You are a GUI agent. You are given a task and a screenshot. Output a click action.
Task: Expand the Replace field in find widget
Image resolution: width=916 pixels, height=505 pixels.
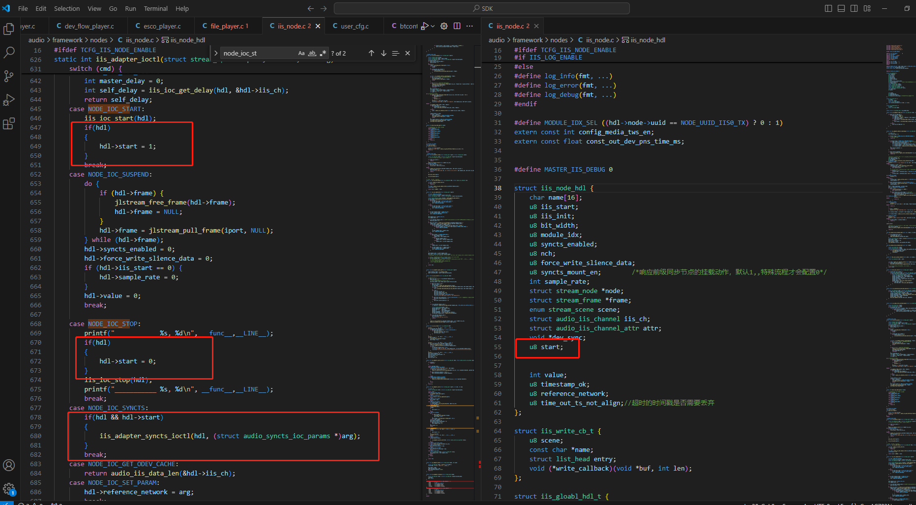(x=215, y=53)
